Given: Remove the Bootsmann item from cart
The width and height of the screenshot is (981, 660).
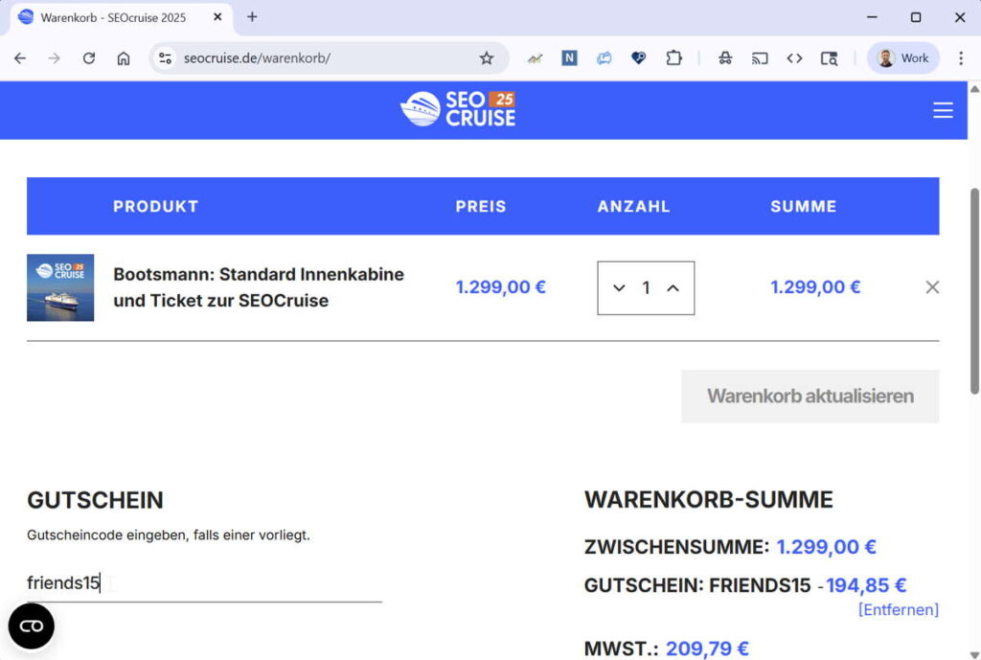Looking at the screenshot, I should tap(932, 287).
